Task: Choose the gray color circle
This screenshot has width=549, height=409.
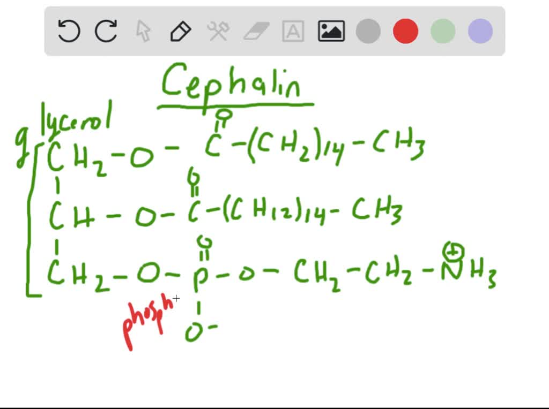Action: [x=368, y=31]
